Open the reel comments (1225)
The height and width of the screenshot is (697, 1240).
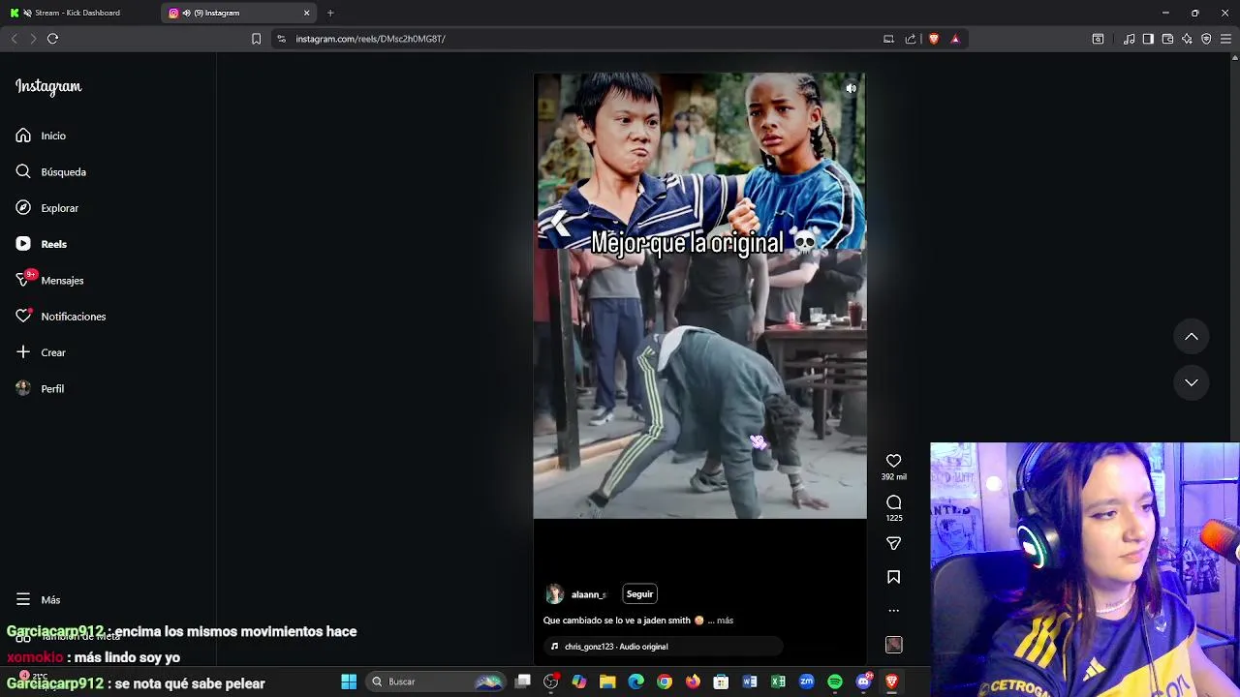click(893, 502)
